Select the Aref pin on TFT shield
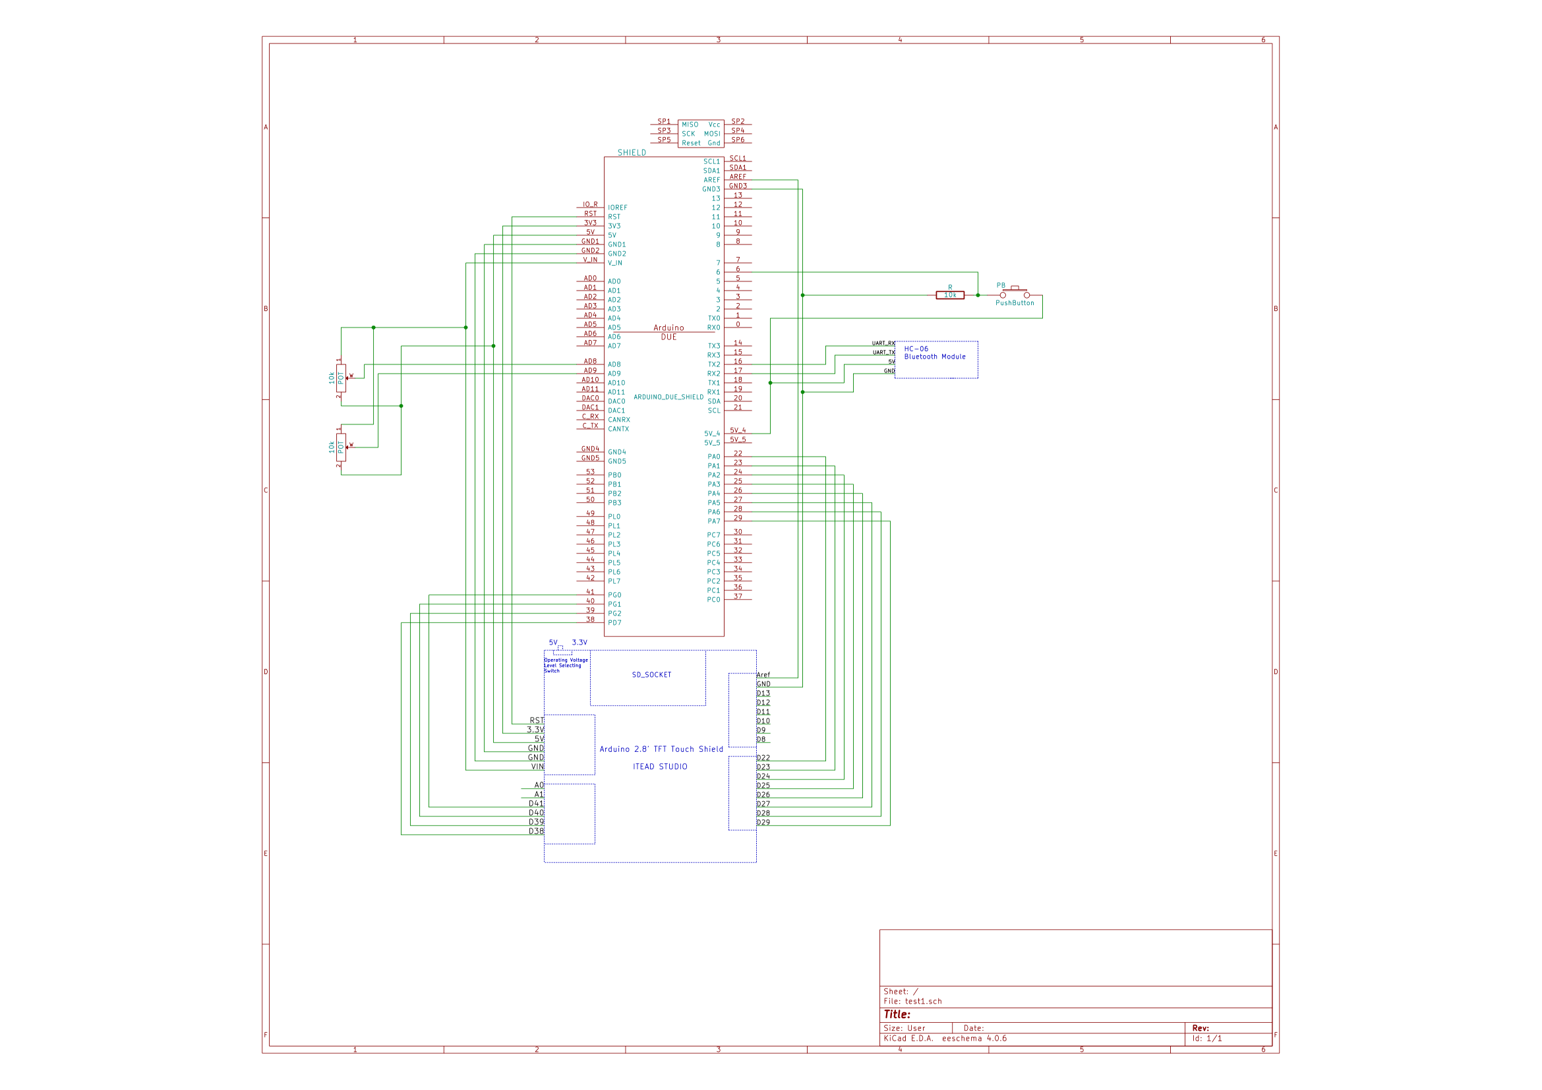Screen dimensions: 1542x1090 (763, 675)
